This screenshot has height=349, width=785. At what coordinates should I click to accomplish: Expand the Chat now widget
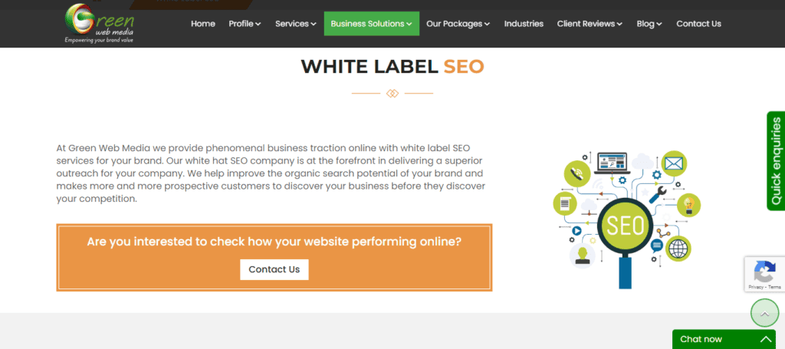(x=724, y=339)
